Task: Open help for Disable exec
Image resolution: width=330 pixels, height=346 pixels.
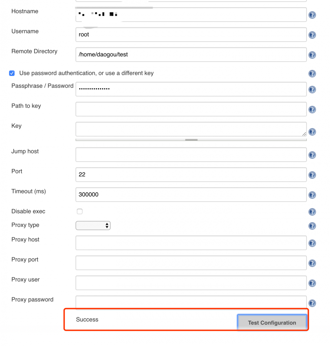Action: 312,212
